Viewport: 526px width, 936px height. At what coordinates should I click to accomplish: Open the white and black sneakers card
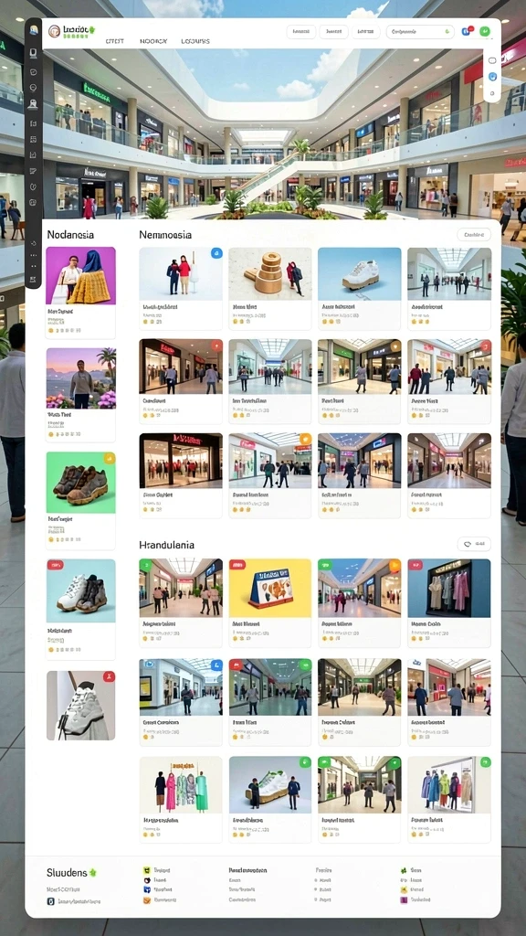tap(81, 609)
